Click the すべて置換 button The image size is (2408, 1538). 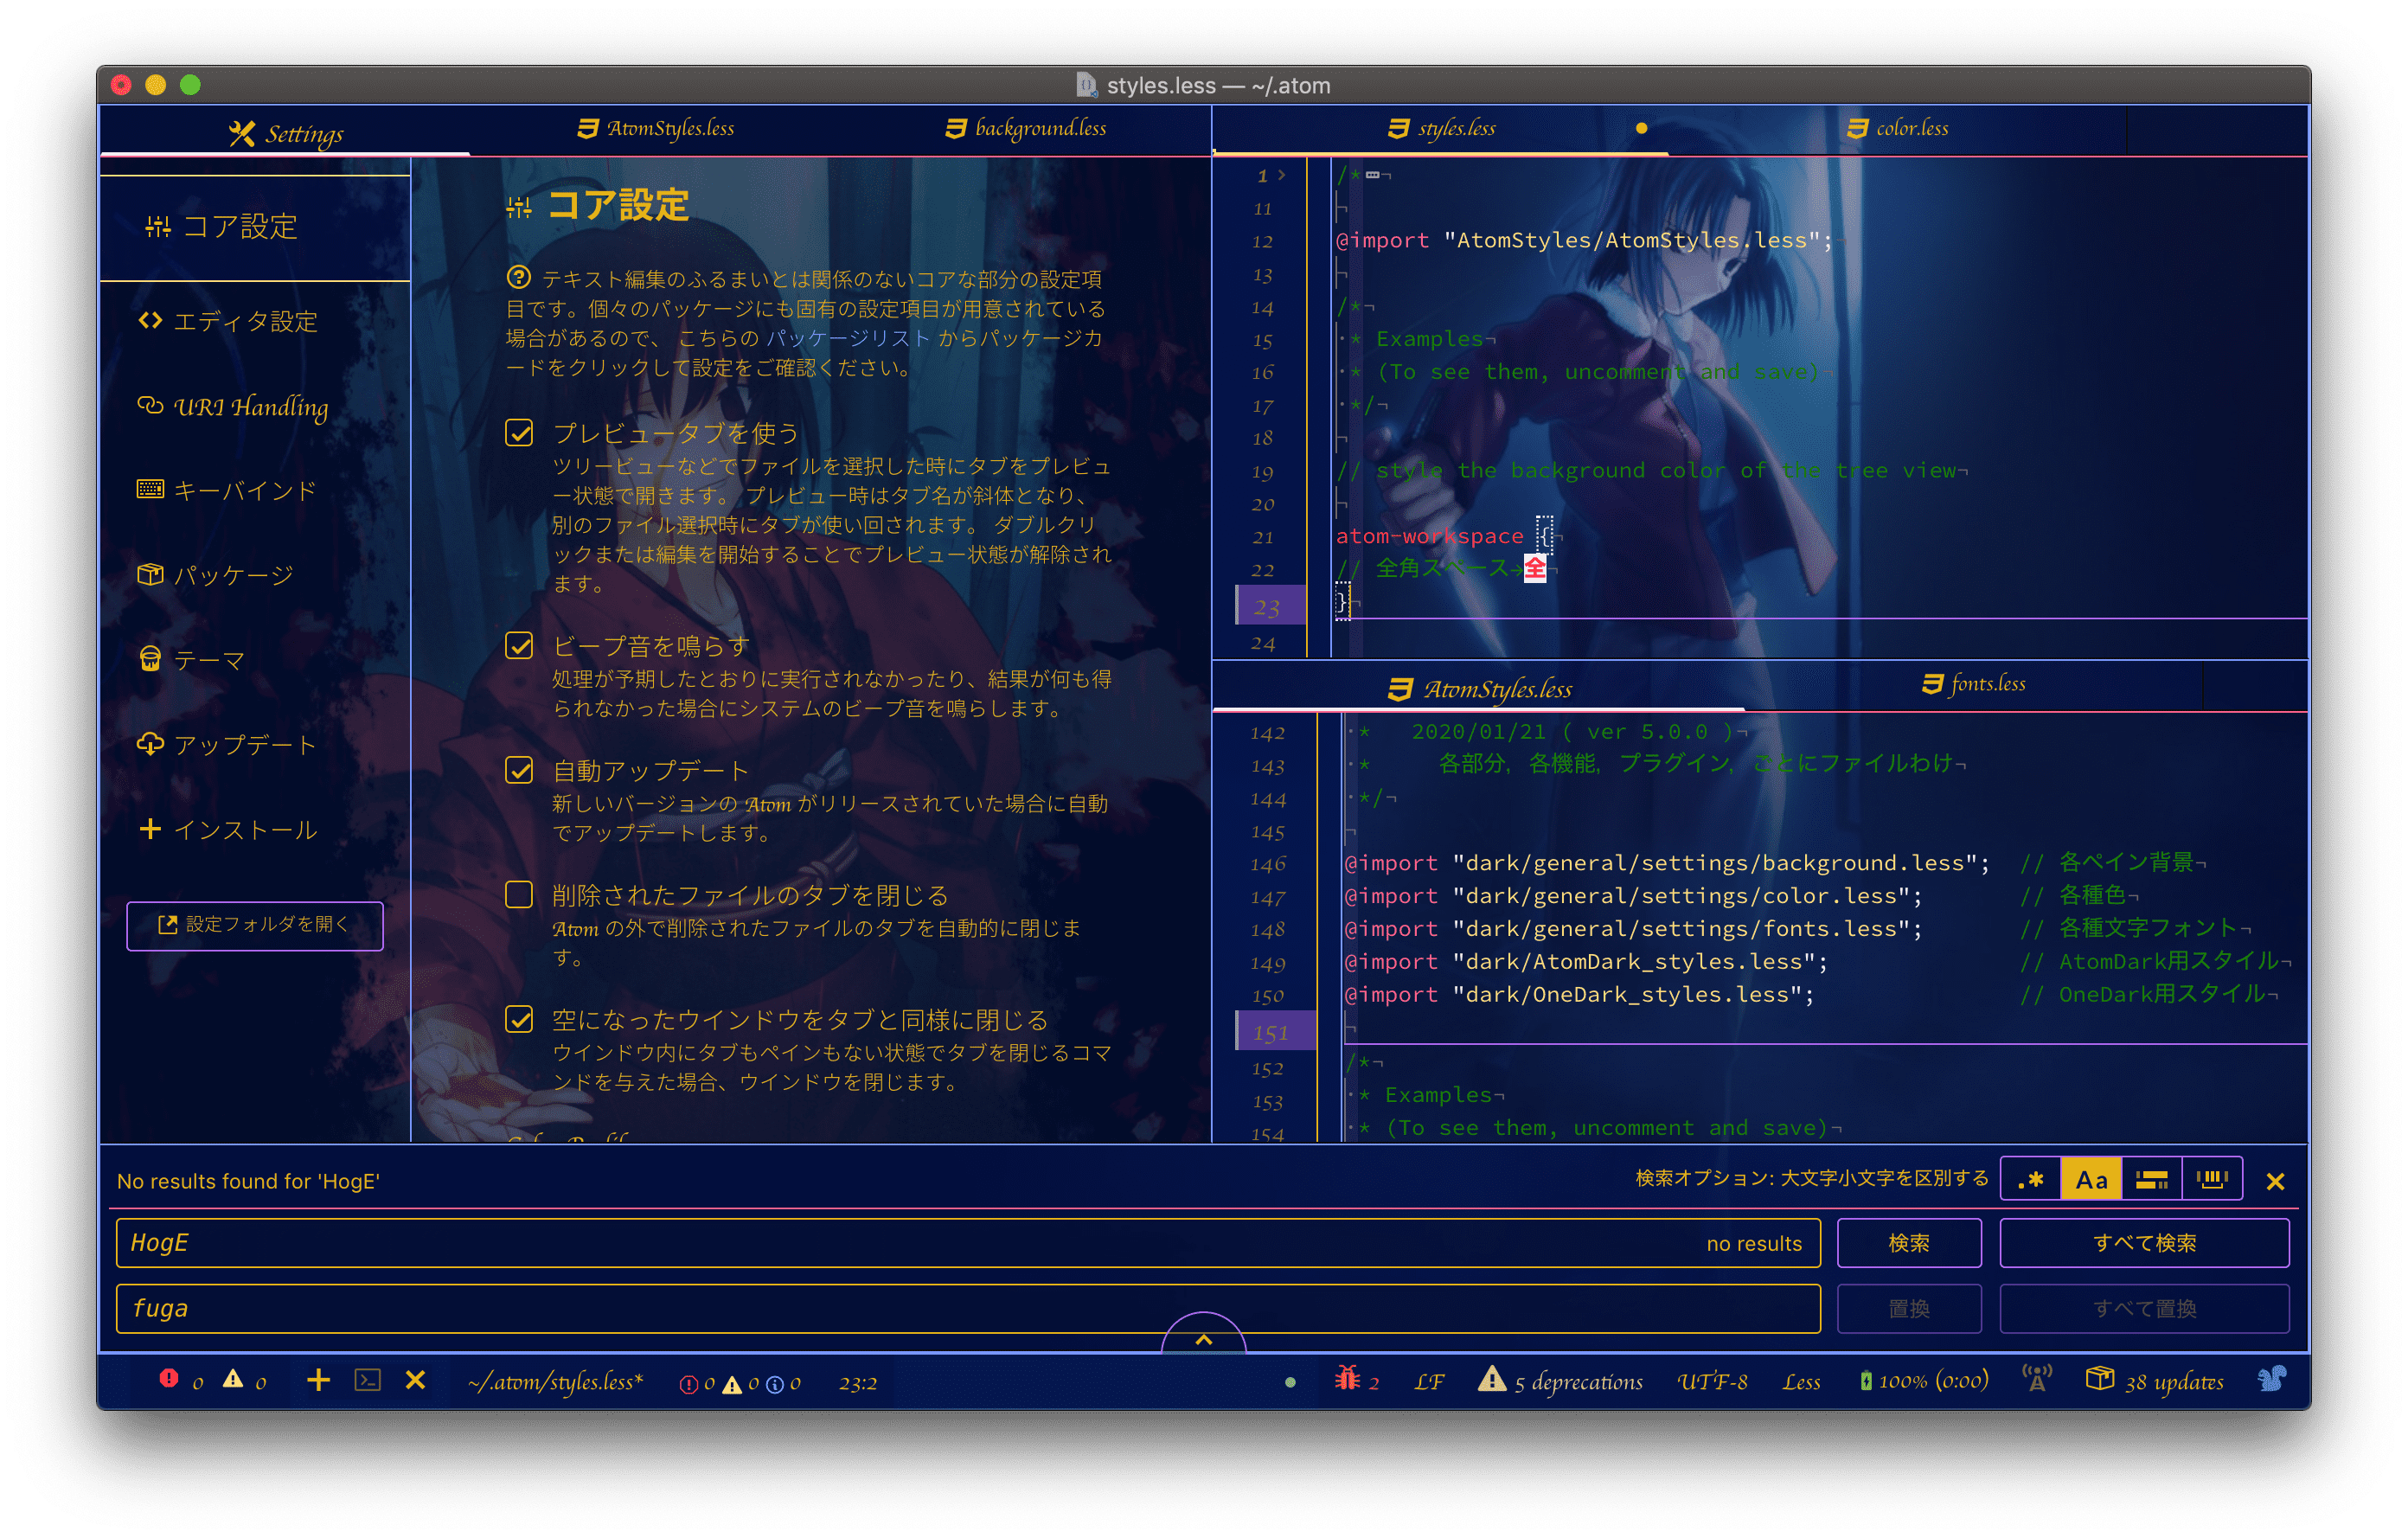pos(2144,1309)
